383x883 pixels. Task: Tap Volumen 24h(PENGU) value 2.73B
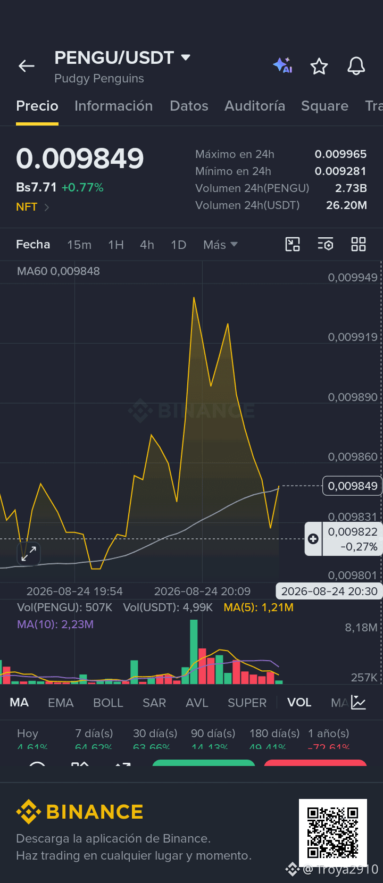click(x=351, y=188)
